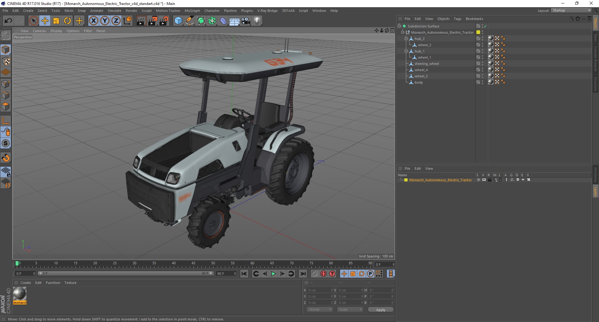Toggle visibility dots for hub_2
The height and width of the screenshot is (322, 599).
[x=482, y=39]
